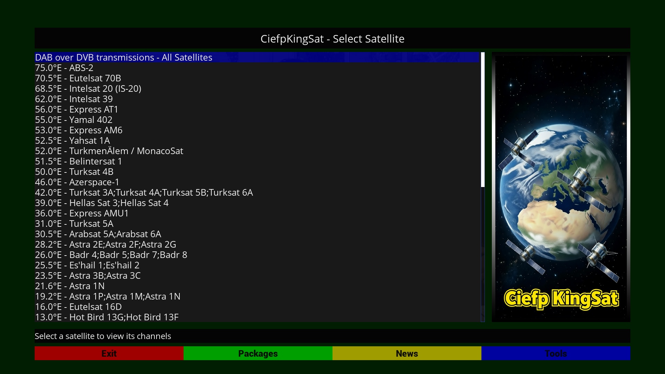Select 52.0°E - TurkmenÄlem / MonacoSat

257,151
